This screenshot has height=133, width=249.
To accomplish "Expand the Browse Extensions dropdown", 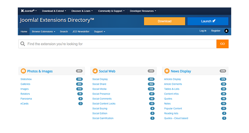I will (x=43, y=32).
